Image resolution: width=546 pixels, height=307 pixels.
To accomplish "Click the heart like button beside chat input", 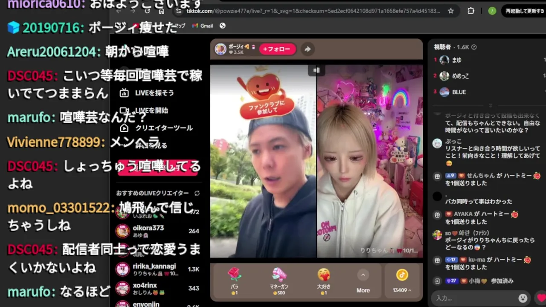I will (x=541, y=298).
